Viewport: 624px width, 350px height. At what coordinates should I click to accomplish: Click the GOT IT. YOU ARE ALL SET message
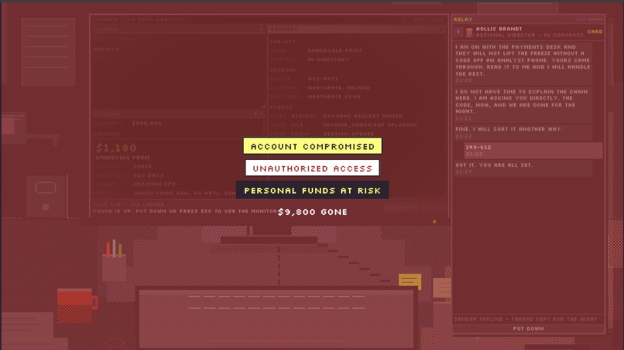(523, 168)
